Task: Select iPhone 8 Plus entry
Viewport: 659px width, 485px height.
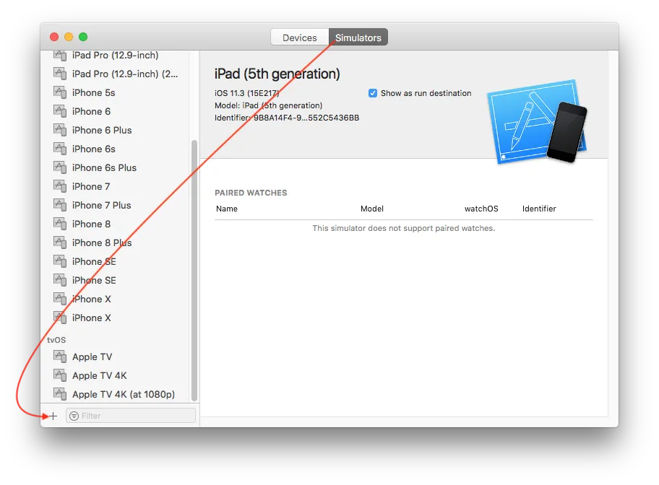Action: pyautogui.click(x=102, y=242)
